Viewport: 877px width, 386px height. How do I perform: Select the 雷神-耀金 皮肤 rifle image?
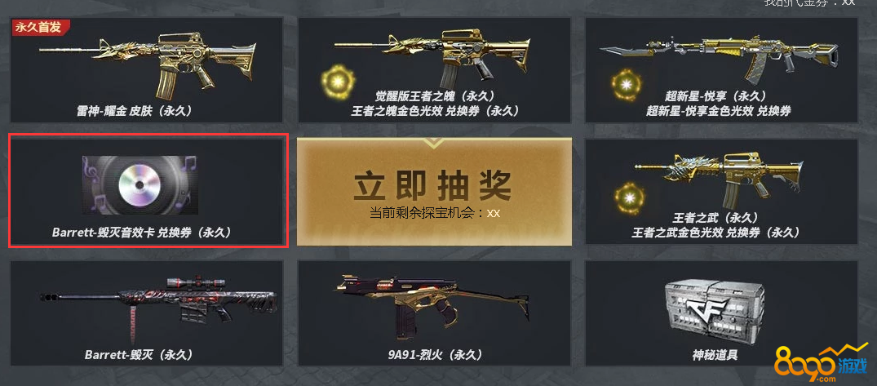148,63
